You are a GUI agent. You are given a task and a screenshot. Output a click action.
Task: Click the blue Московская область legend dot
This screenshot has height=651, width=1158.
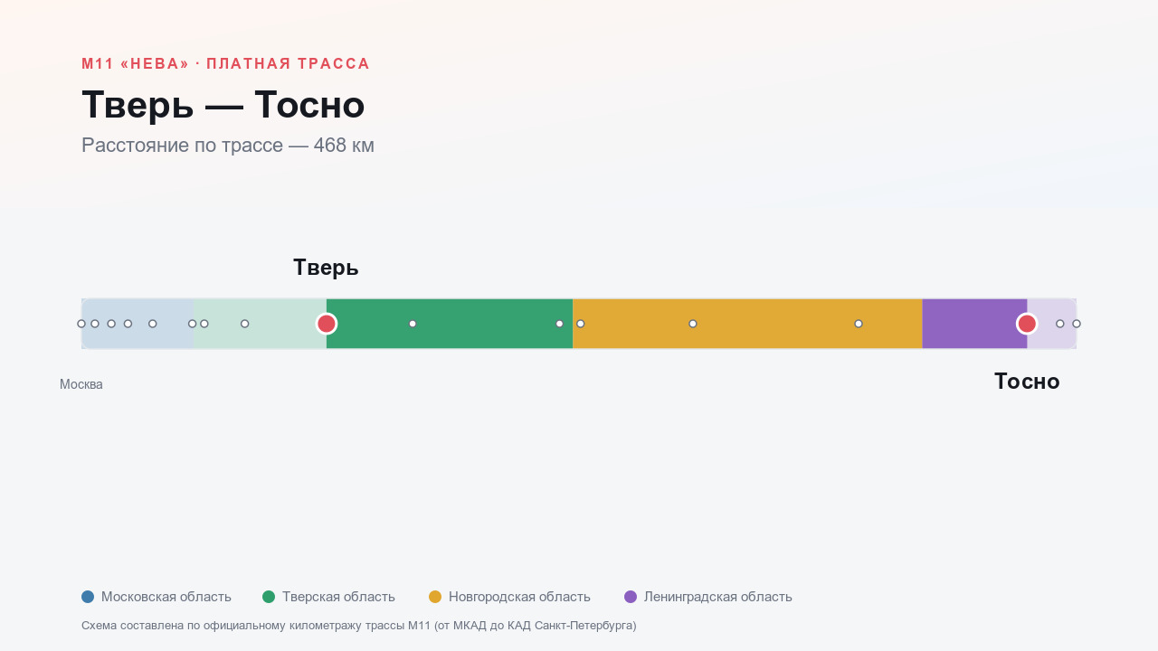(x=88, y=597)
